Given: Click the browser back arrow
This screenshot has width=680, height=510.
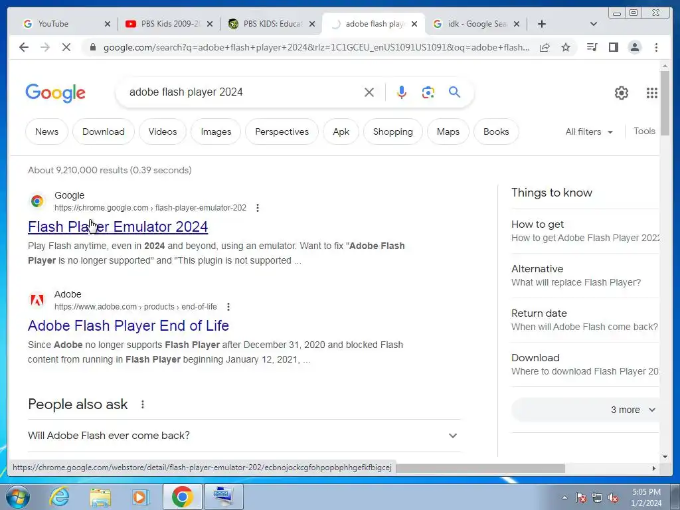Looking at the screenshot, I should point(24,47).
